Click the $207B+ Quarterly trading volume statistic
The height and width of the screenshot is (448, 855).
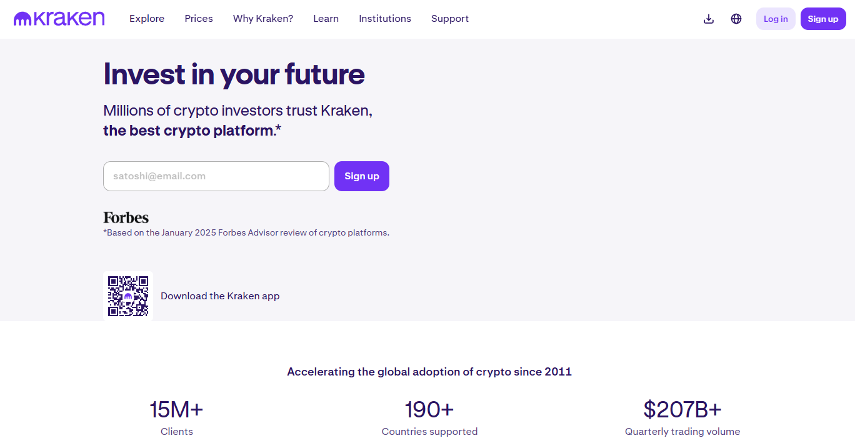[x=682, y=417]
